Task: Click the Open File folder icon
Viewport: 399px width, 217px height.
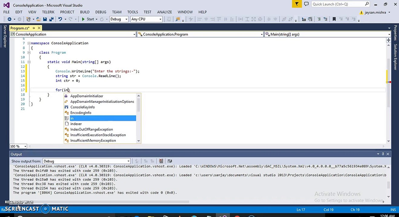Action: [38, 19]
